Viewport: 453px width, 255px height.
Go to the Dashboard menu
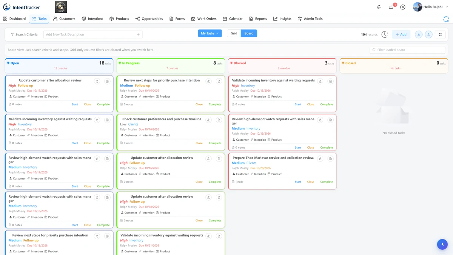[14, 18]
